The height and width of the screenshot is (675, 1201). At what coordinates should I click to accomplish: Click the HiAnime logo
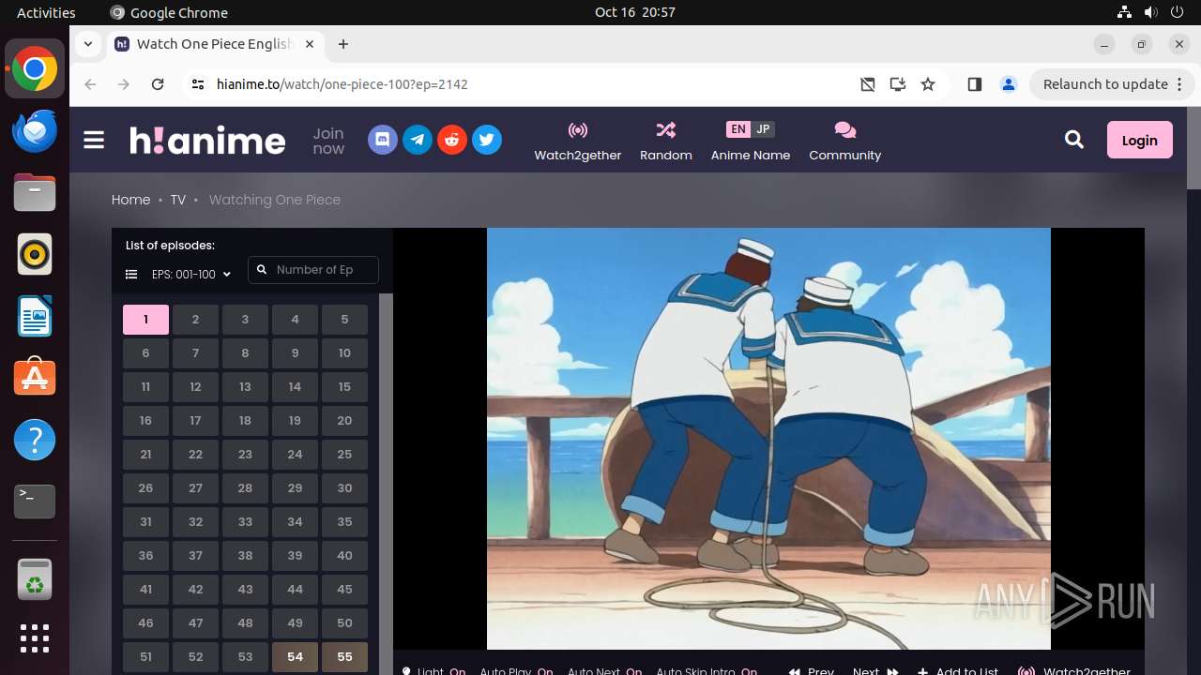click(207, 140)
